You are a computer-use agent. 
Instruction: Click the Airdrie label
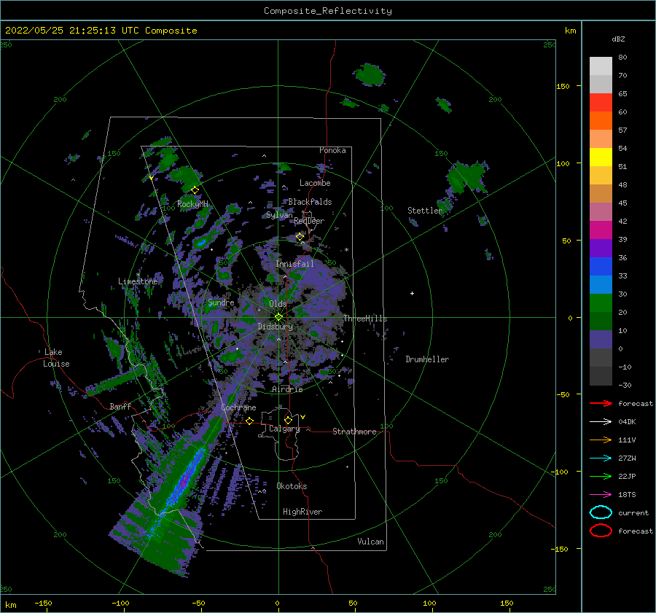[287, 389]
